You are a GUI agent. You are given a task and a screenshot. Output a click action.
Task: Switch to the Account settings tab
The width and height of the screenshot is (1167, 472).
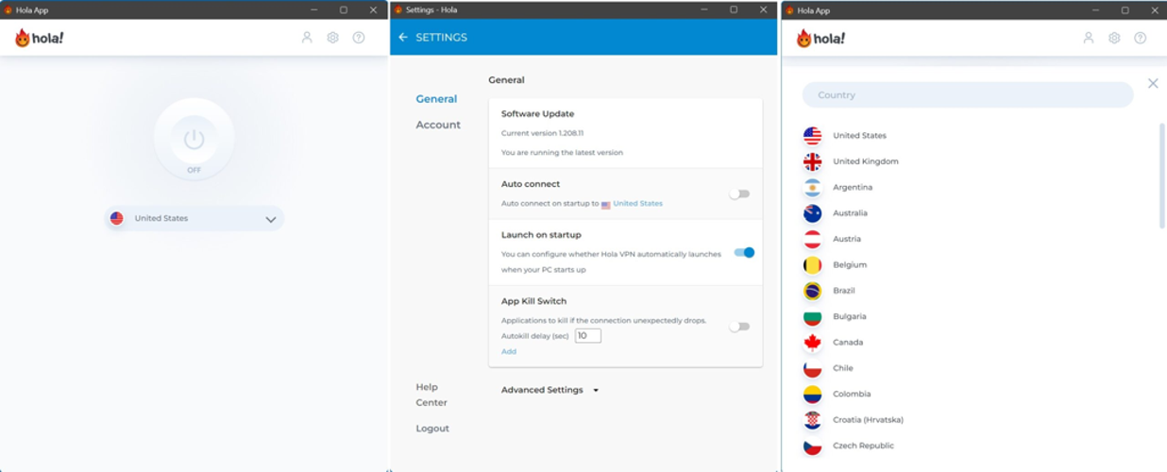click(438, 125)
